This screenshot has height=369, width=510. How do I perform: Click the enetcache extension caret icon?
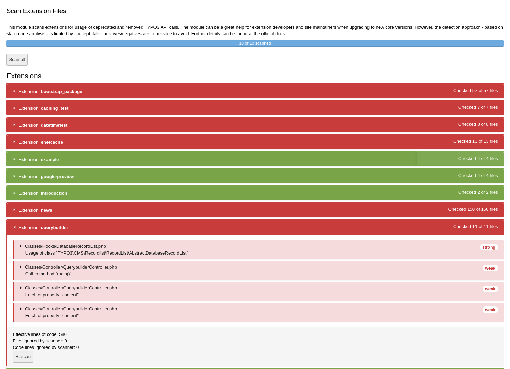click(x=14, y=142)
